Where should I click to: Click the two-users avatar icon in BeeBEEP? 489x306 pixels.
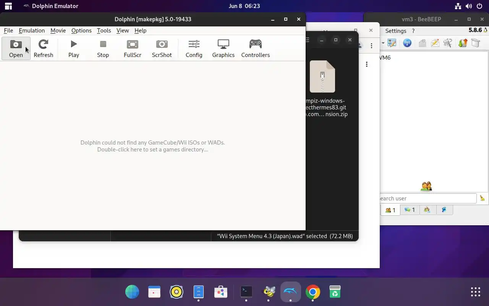(x=426, y=186)
